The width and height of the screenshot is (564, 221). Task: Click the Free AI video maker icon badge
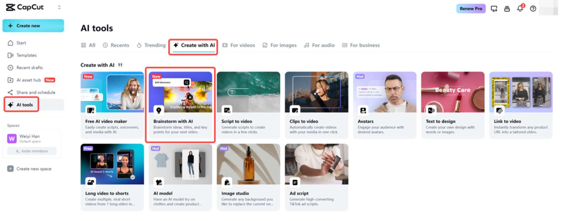pyautogui.click(x=91, y=110)
